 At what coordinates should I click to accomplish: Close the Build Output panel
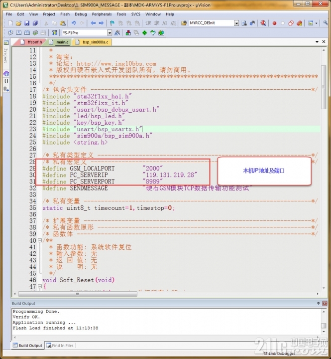click(325, 303)
